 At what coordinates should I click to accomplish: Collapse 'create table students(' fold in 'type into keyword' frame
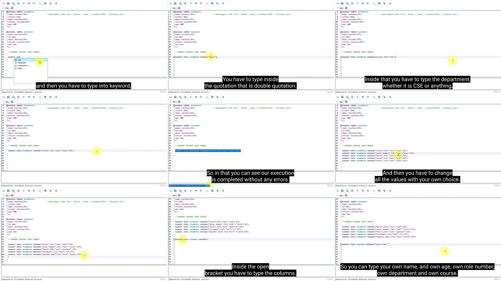tap(7, 12)
